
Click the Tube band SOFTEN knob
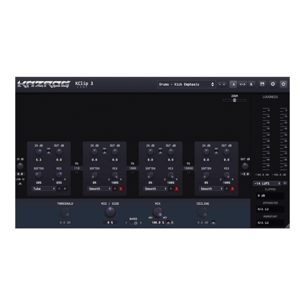point(39,175)
